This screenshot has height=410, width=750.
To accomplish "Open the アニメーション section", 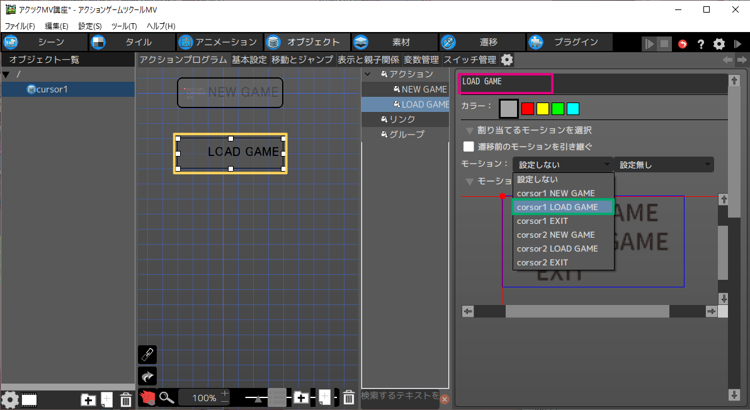I will (x=218, y=42).
